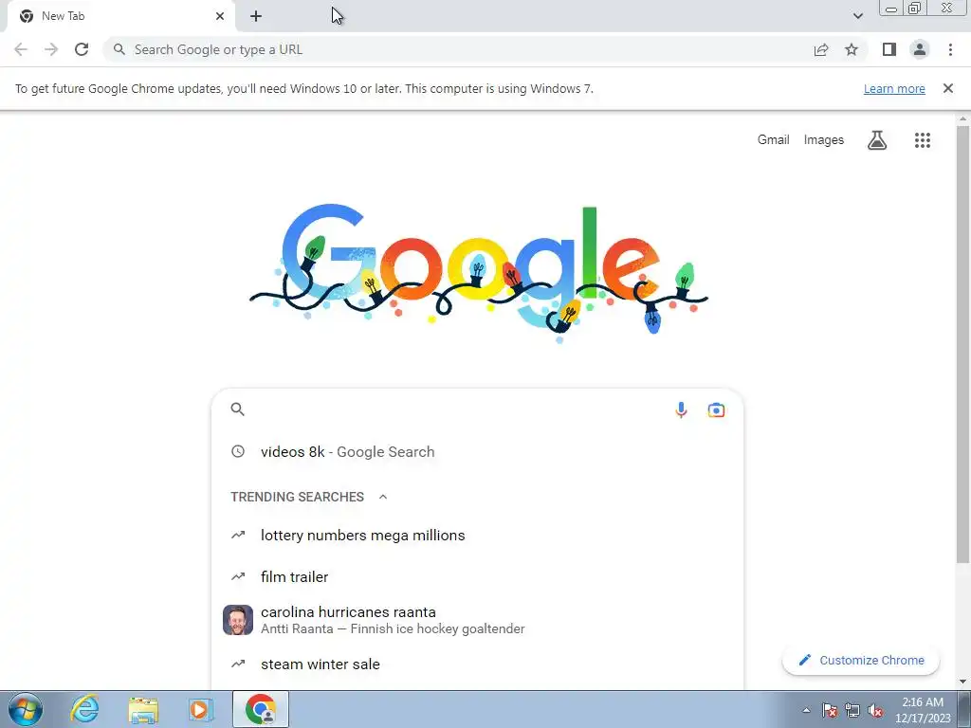Show hidden system tray icons
Image resolution: width=971 pixels, height=728 pixels.
click(806, 710)
